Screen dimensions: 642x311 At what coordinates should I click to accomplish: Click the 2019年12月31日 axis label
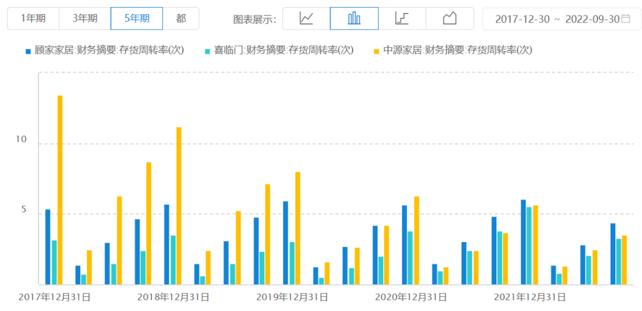tap(292, 297)
